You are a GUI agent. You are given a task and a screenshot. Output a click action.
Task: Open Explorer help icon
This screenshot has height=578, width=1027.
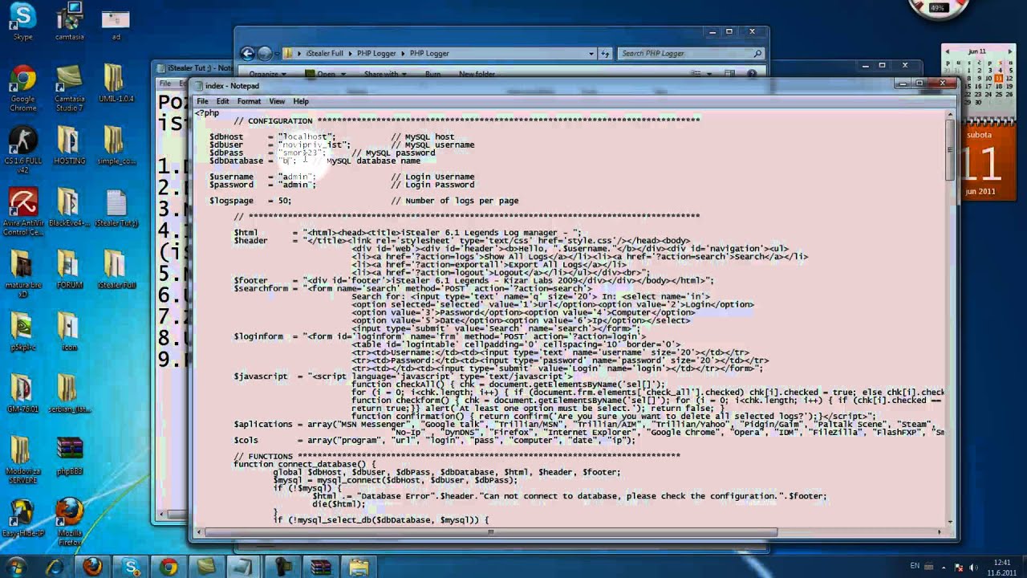pos(752,74)
